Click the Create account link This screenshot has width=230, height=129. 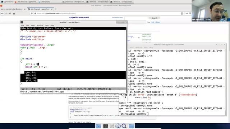(x=117, y=18)
